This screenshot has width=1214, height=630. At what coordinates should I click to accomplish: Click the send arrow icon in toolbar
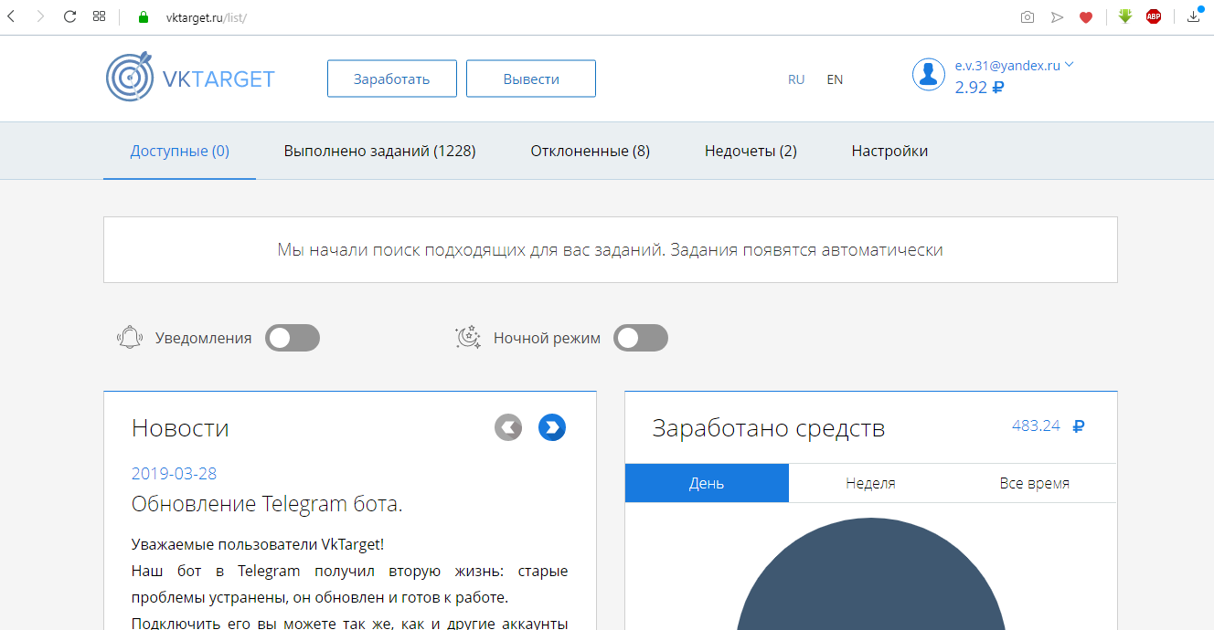[x=1057, y=17]
